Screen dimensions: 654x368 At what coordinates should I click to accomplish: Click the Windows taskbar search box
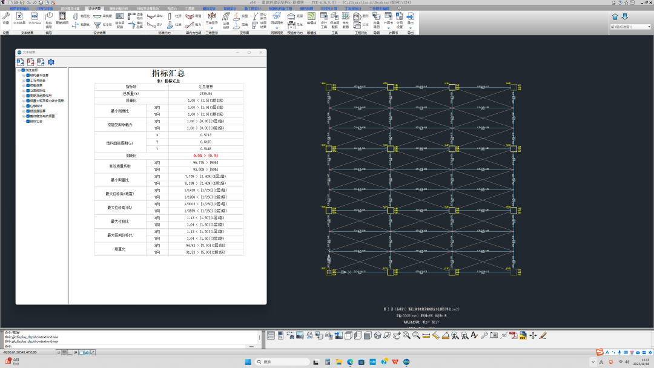(x=282, y=362)
